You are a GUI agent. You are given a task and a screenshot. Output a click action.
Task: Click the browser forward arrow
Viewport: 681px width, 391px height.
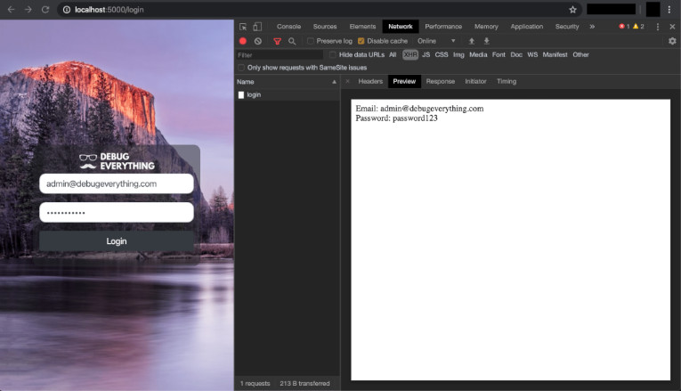[x=28, y=9]
